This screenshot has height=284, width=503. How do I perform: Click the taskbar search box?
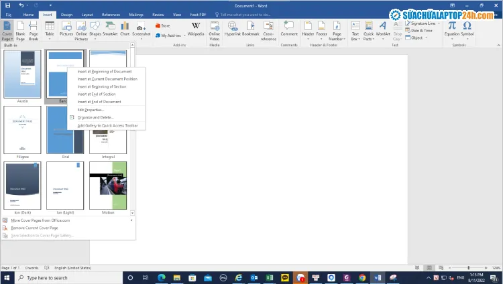click(x=68, y=277)
